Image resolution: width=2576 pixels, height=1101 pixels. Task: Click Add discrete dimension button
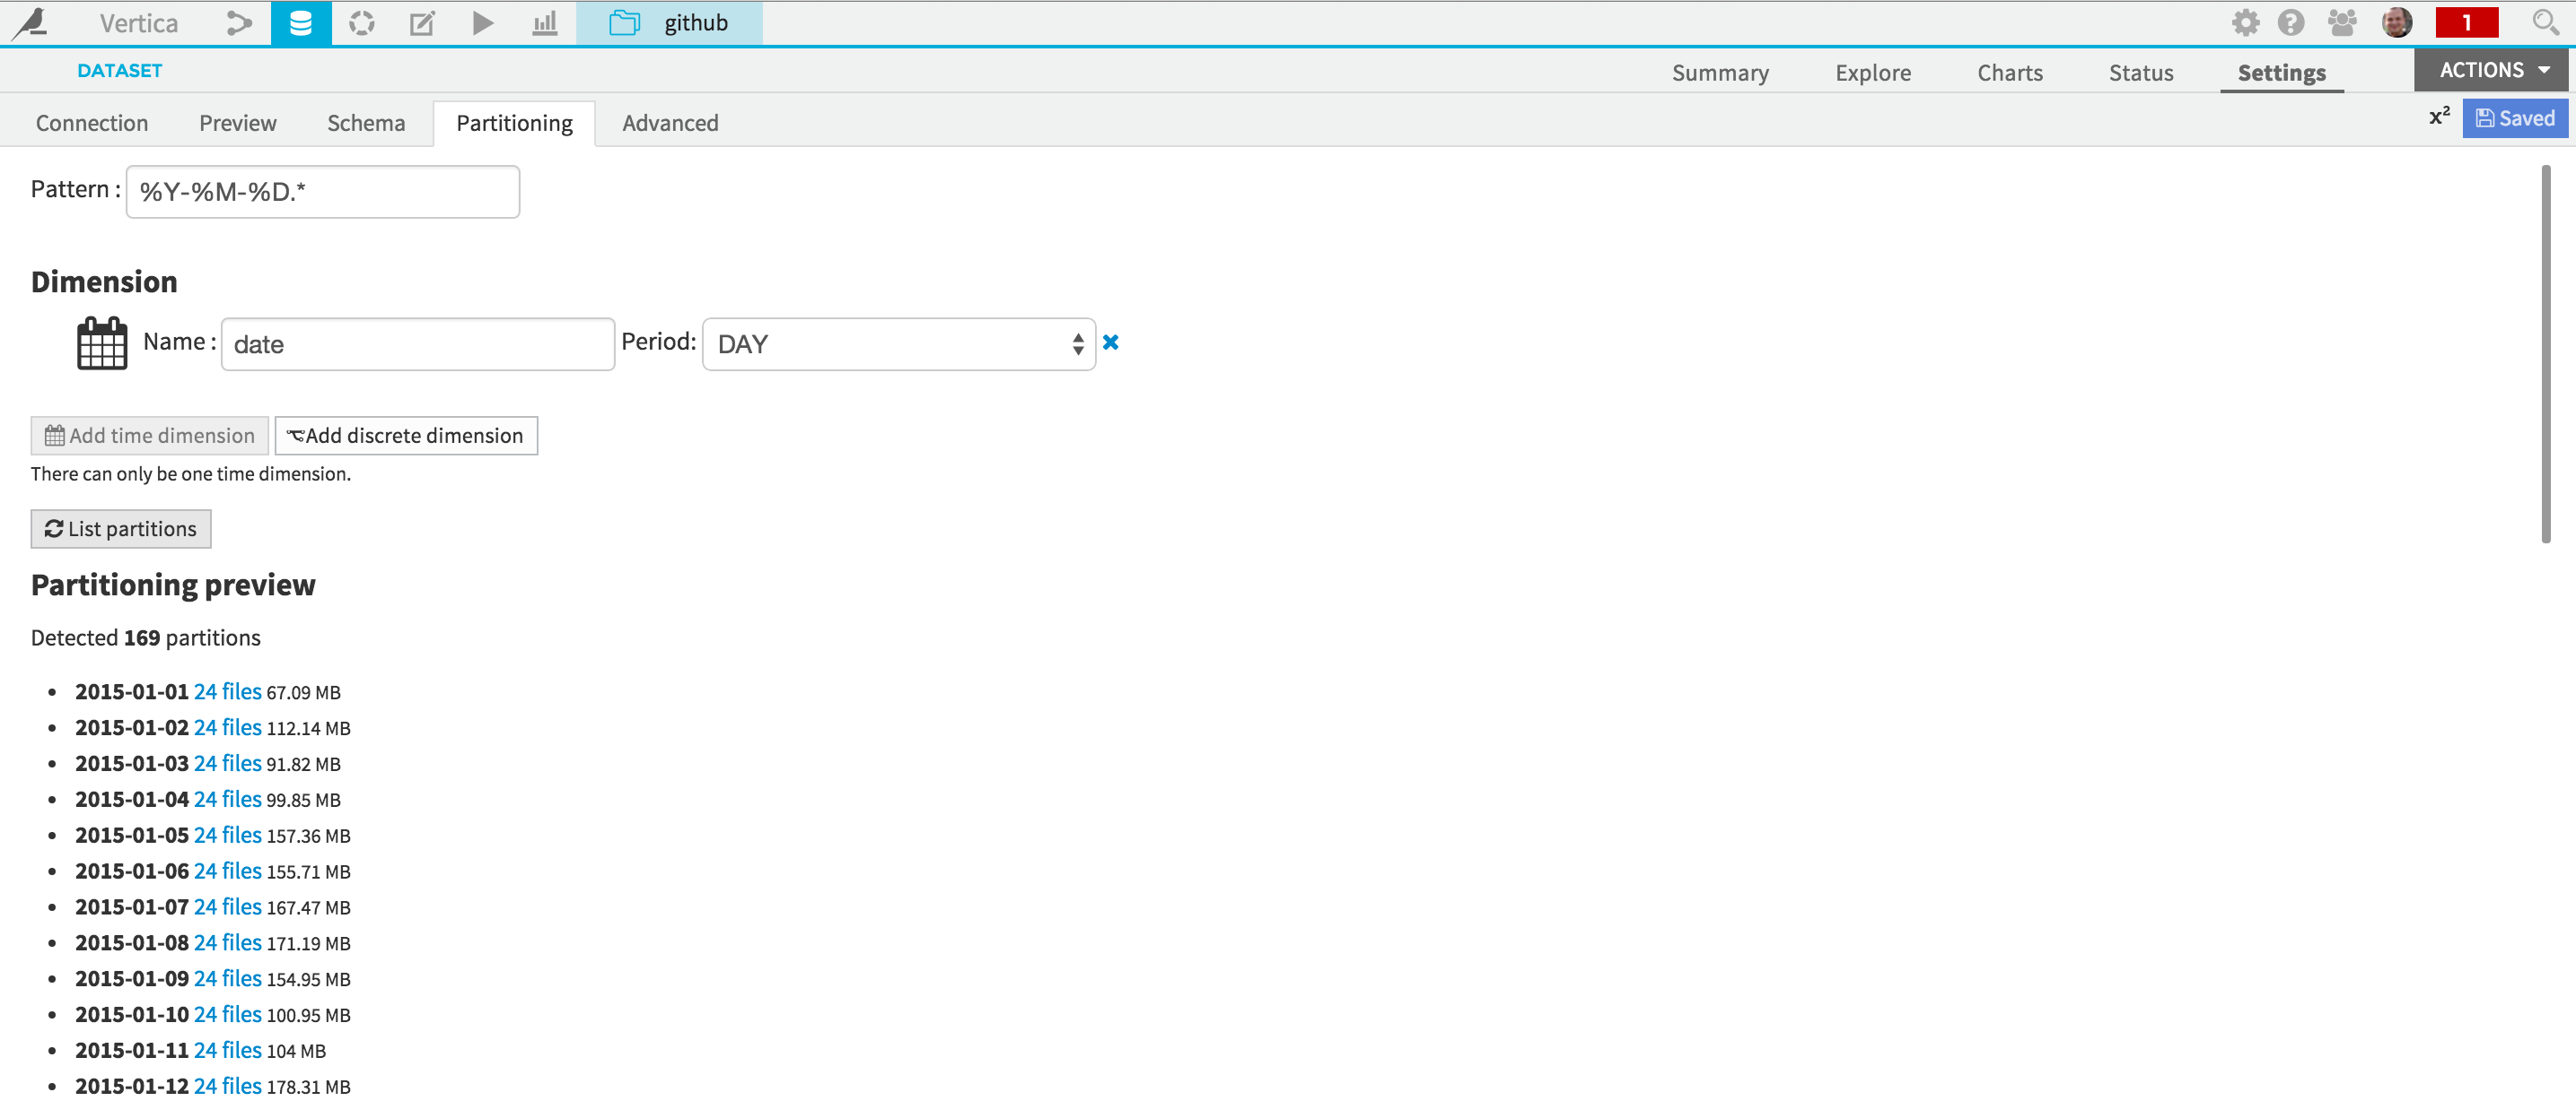coord(406,436)
